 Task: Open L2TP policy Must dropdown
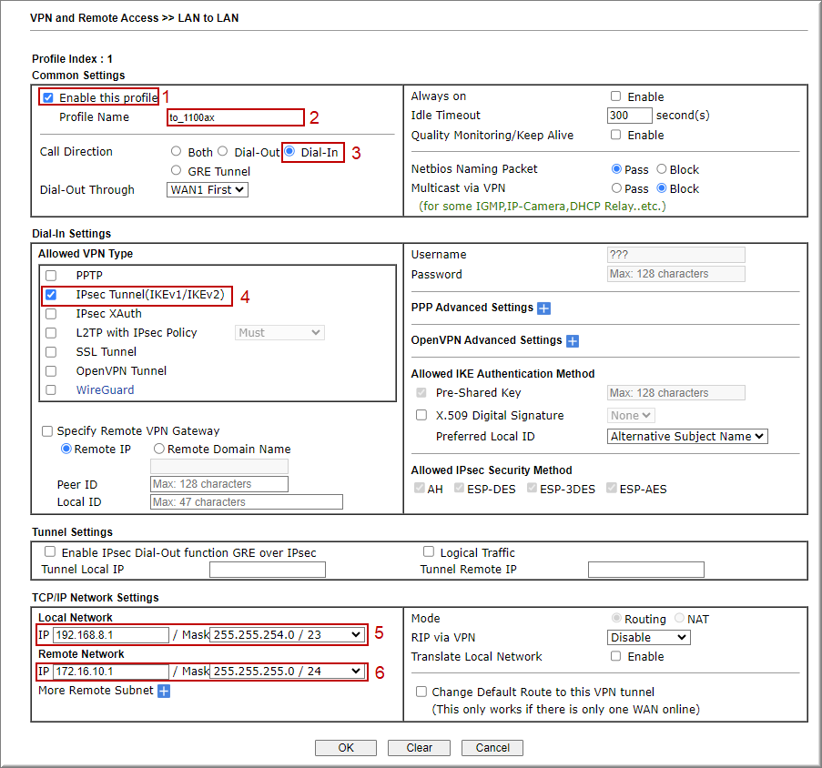click(x=279, y=333)
